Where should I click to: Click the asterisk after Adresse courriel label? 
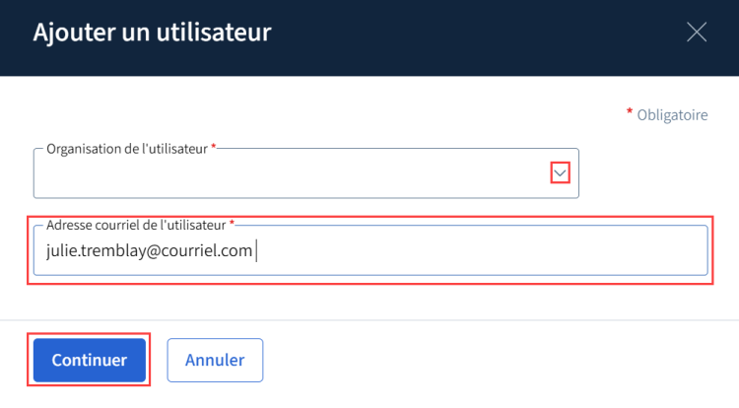233,224
